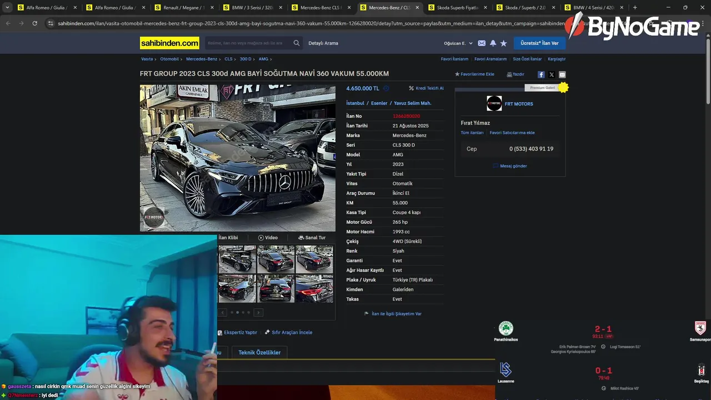The image size is (711, 400).
Task: Click the Ücretsiz İlan Ver button
Action: [539, 43]
